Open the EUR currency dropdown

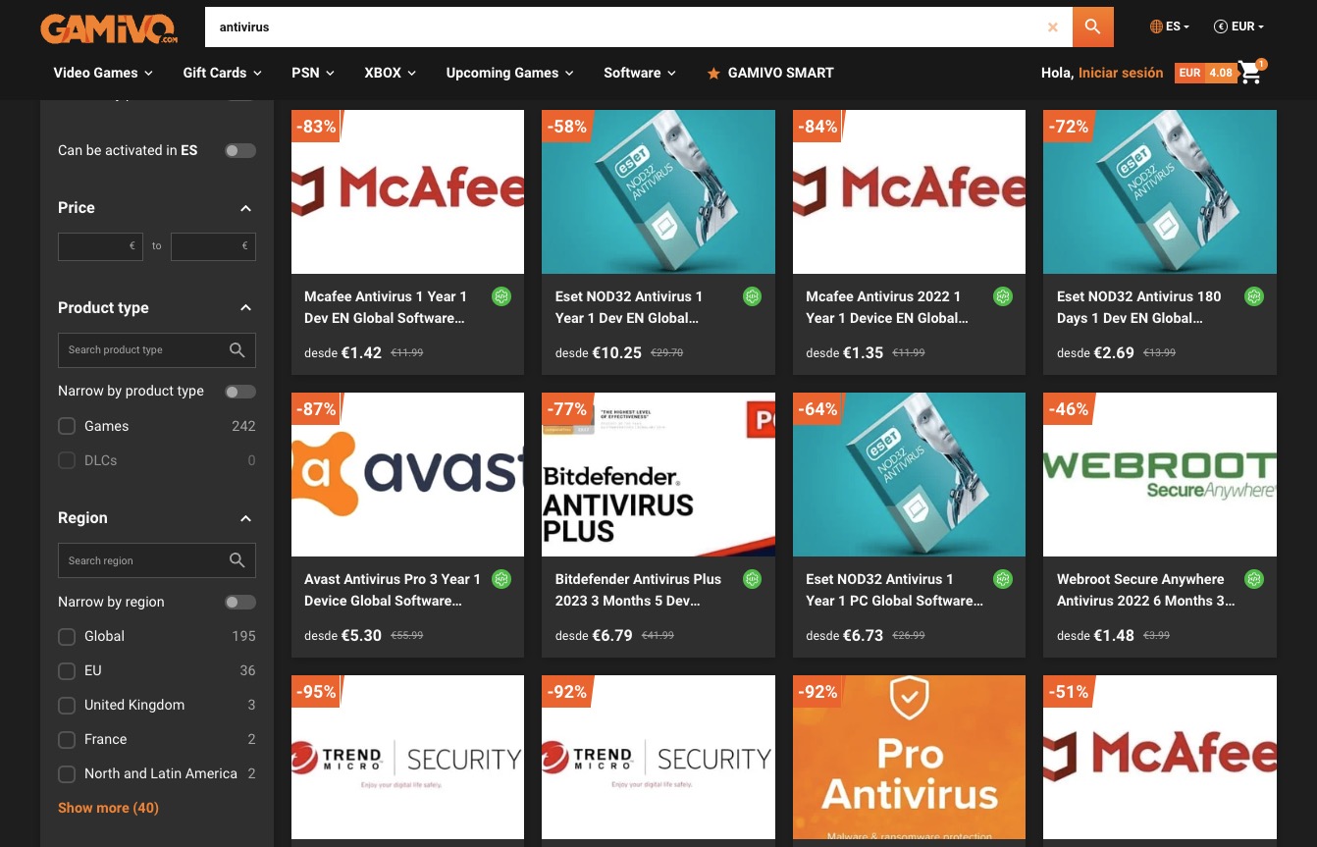1239,26
